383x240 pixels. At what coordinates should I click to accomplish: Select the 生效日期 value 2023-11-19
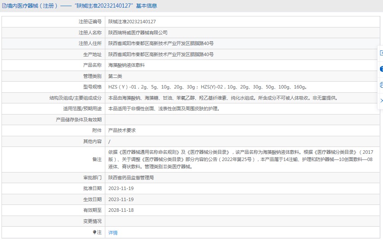(x=121, y=200)
